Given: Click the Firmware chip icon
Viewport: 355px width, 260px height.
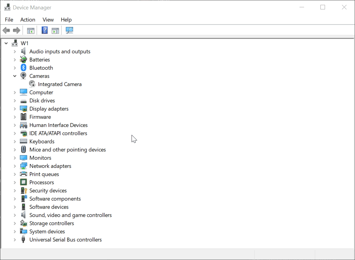Looking at the screenshot, I should [x=23, y=117].
